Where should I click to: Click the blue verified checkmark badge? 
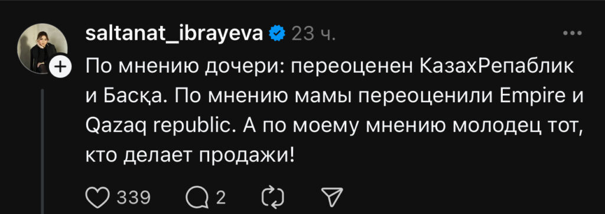click(x=277, y=34)
